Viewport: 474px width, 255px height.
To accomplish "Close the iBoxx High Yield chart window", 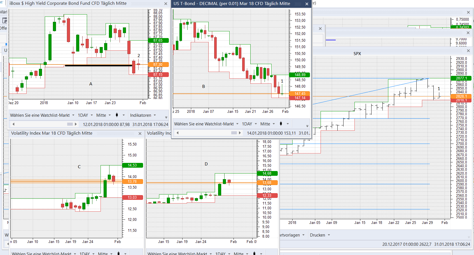I will [166, 4].
